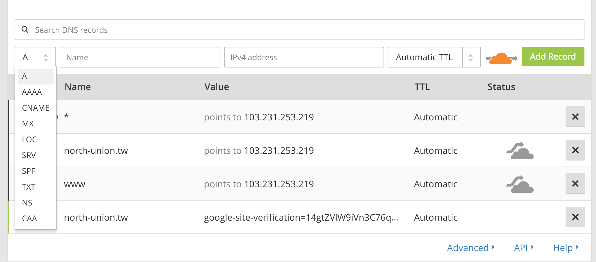Choose MX in the record type list
The width and height of the screenshot is (596, 262).
(28, 124)
